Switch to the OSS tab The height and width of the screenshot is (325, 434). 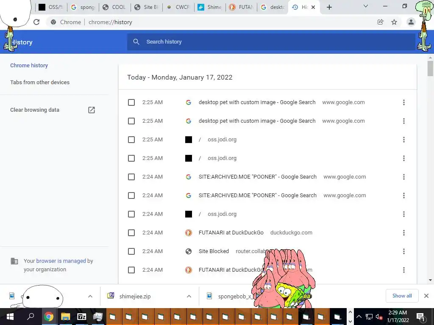[51, 7]
